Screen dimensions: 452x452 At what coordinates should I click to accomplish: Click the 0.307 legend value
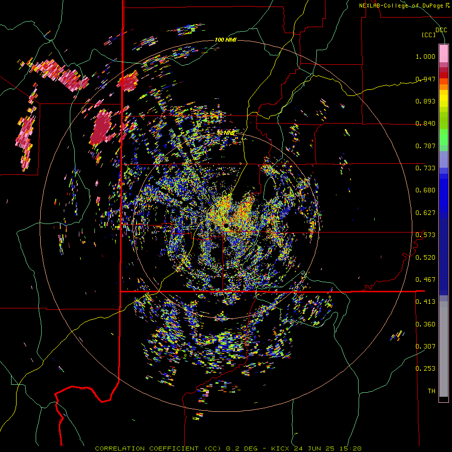[425, 346]
